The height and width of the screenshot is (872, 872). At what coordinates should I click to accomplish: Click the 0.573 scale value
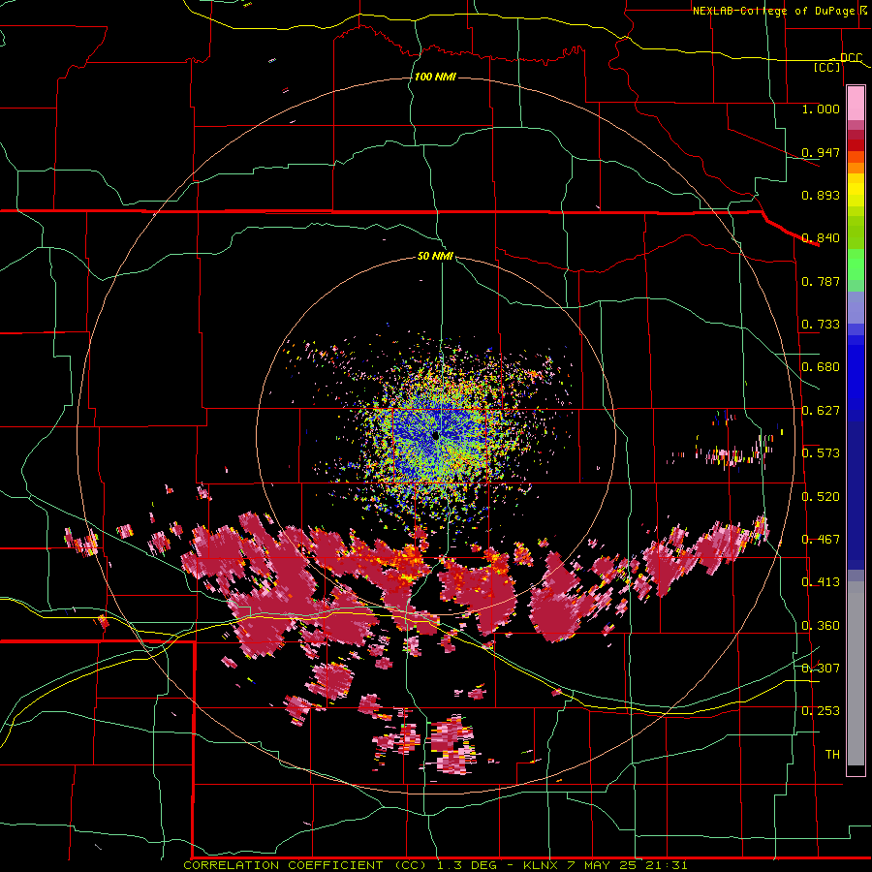(x=821, y=453)
